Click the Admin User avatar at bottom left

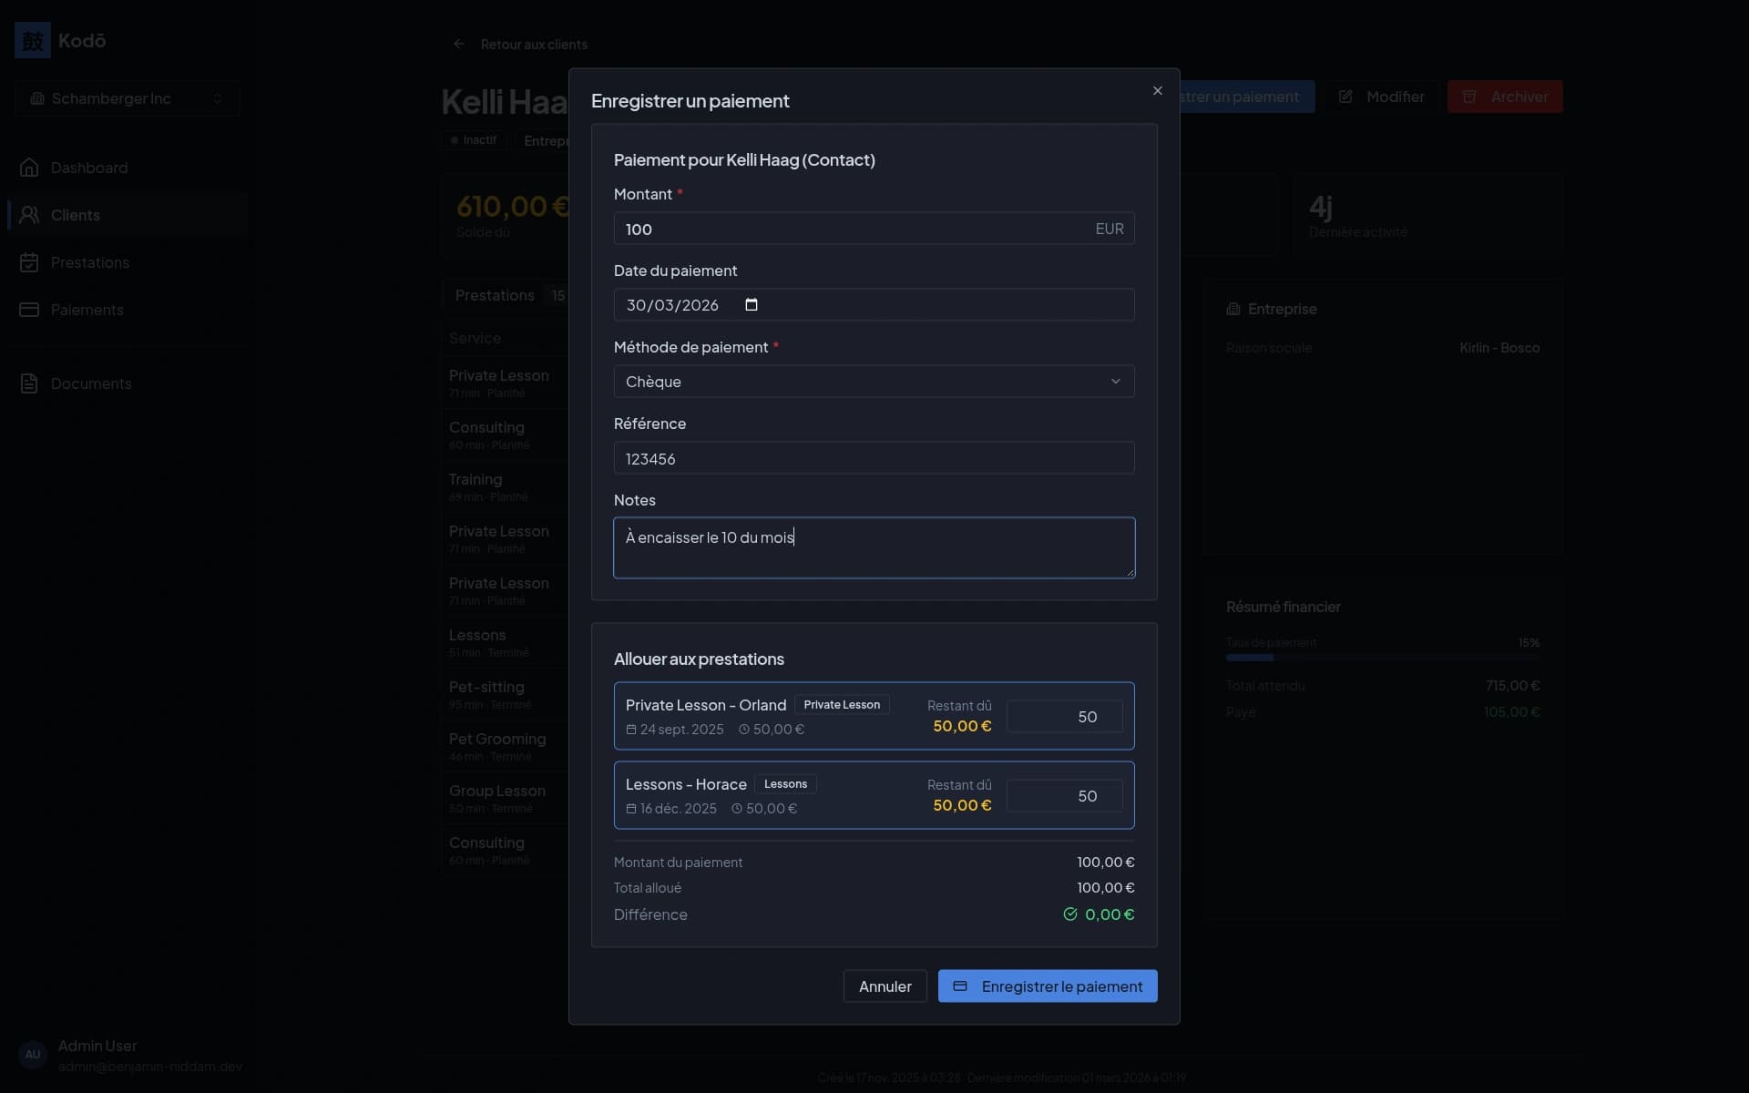coord(33,1055)
